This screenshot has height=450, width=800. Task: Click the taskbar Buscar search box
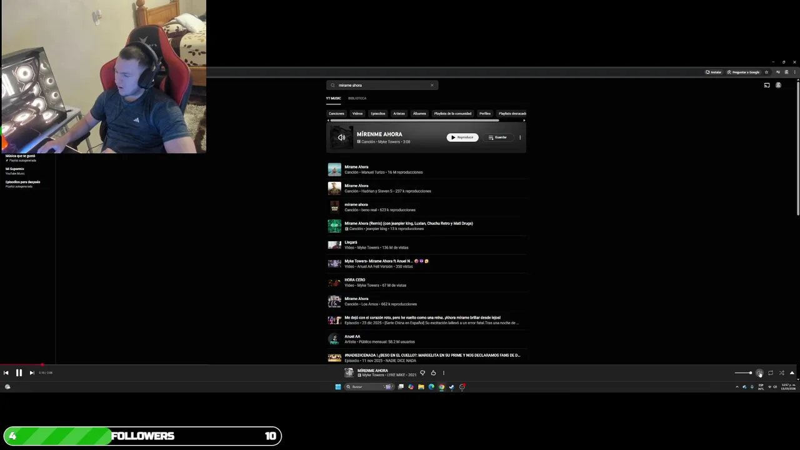coord(369,387)
